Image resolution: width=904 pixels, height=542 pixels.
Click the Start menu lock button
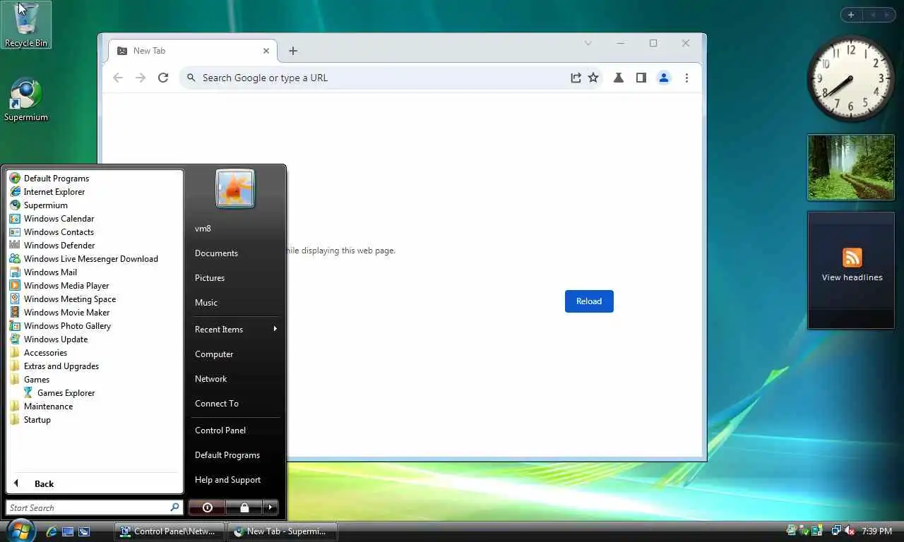point(244,507)
